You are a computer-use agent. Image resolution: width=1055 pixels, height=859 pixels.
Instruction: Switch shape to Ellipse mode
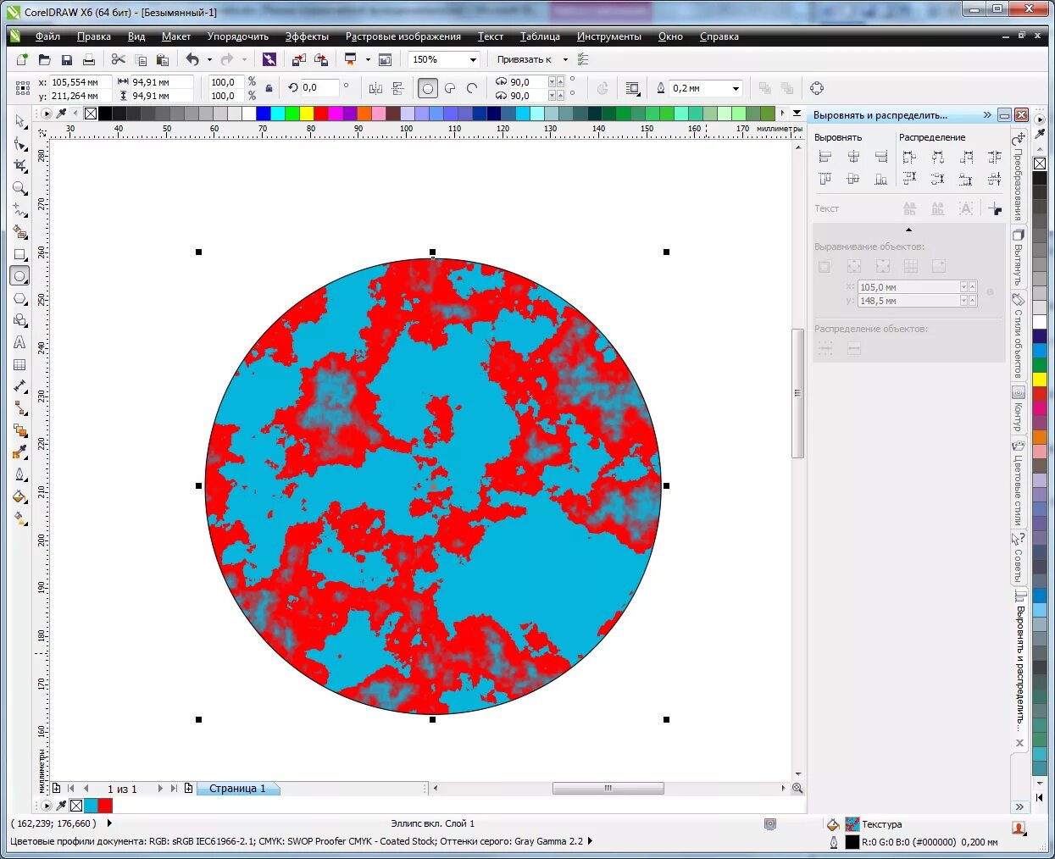click(x=428, y=88)
